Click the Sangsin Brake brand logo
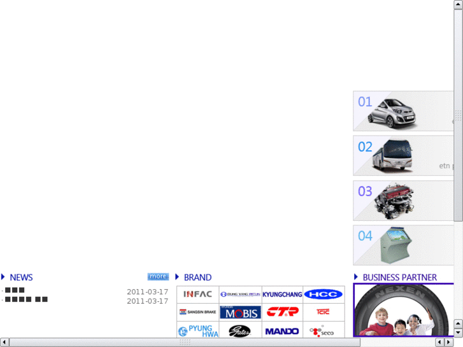This screenshot has height=347, width=463. (x=197, y=312)
